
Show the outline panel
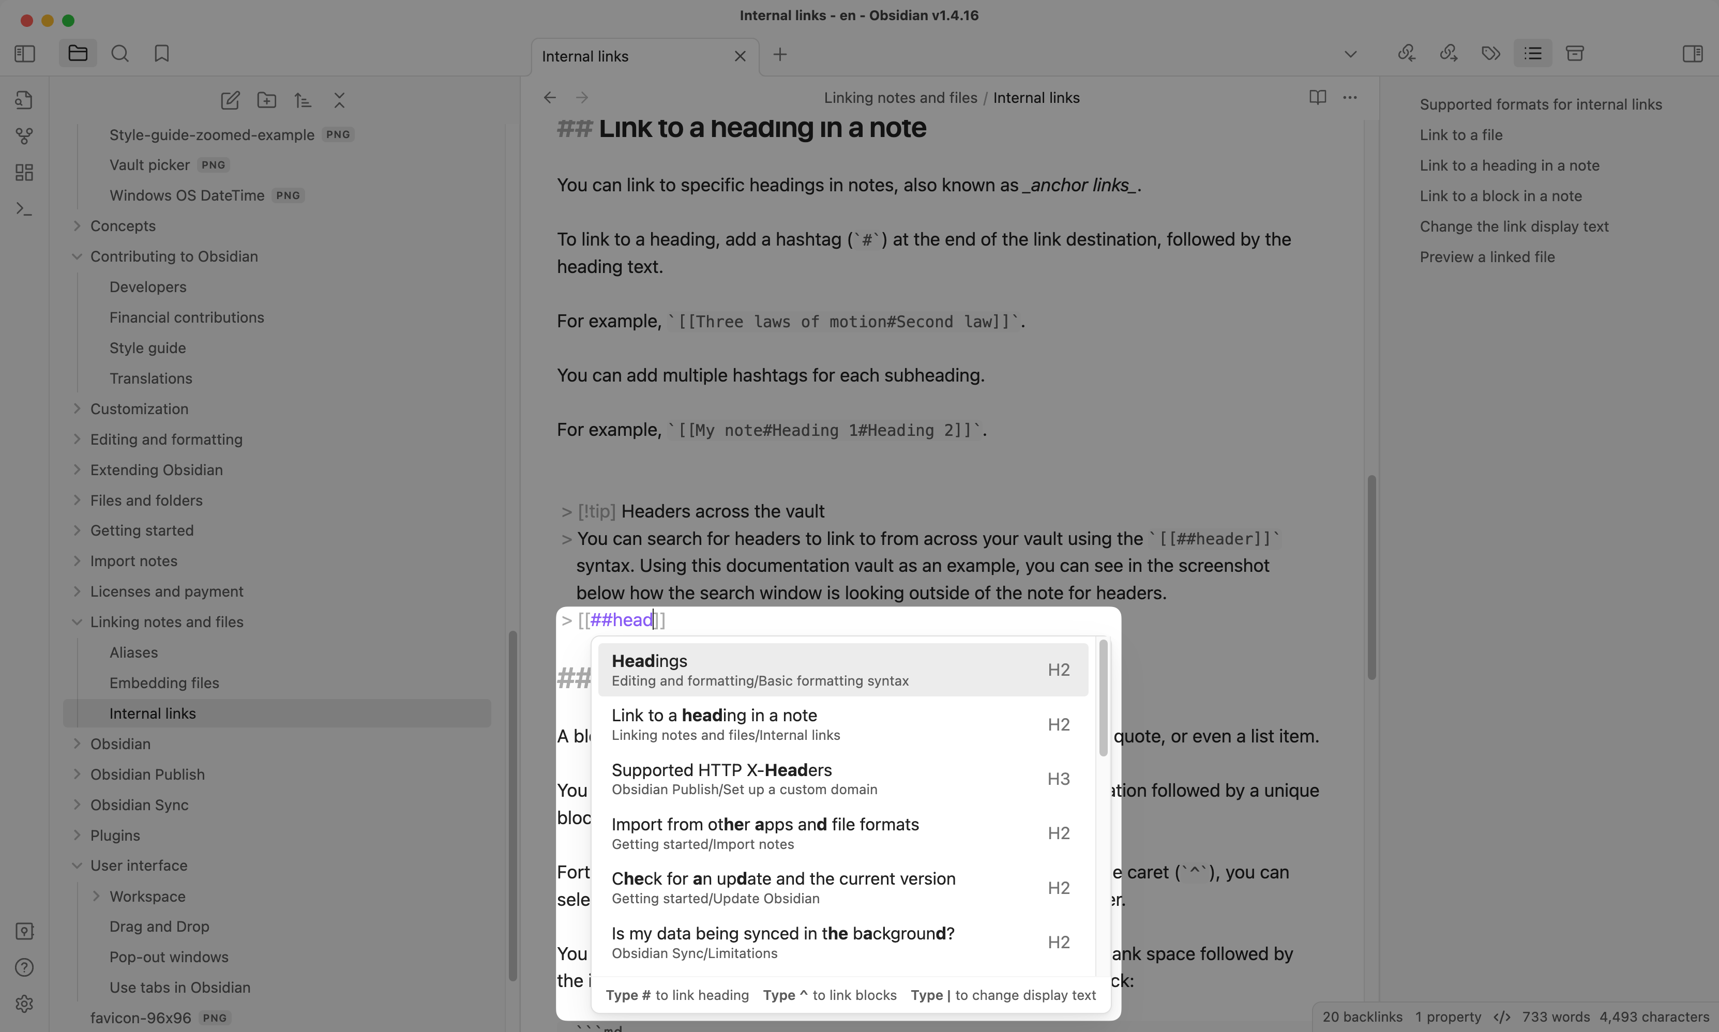click(1533, 54)
